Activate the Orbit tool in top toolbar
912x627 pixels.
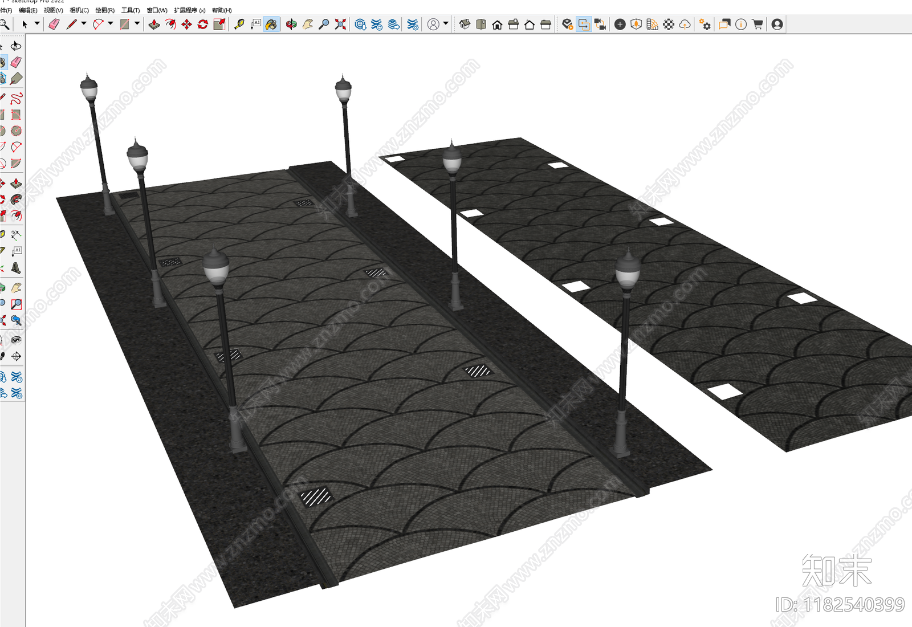[x=291, y=24]
